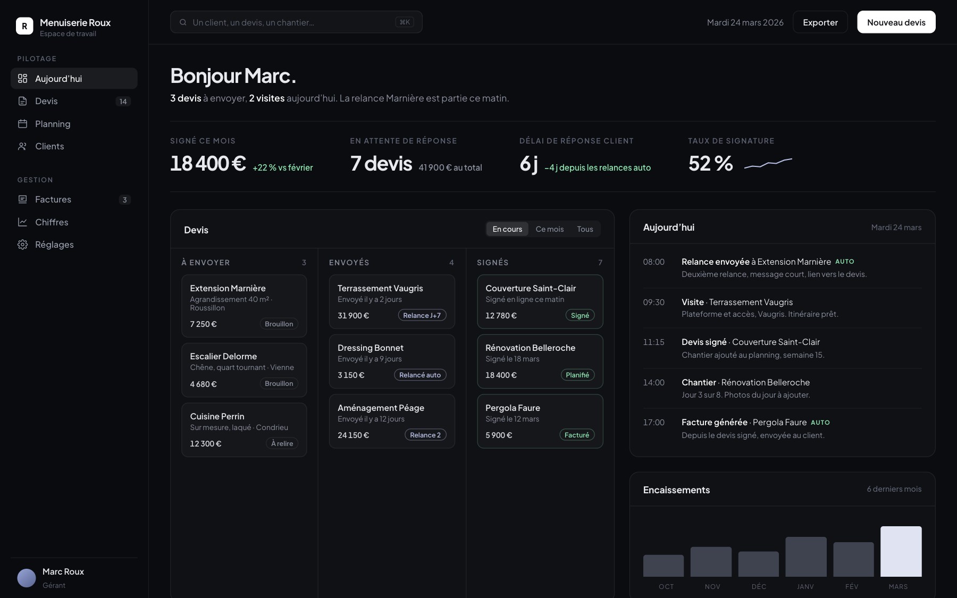
Task: Click the Mars bar in Encaissements chart
Action: (x=901, y=551)
